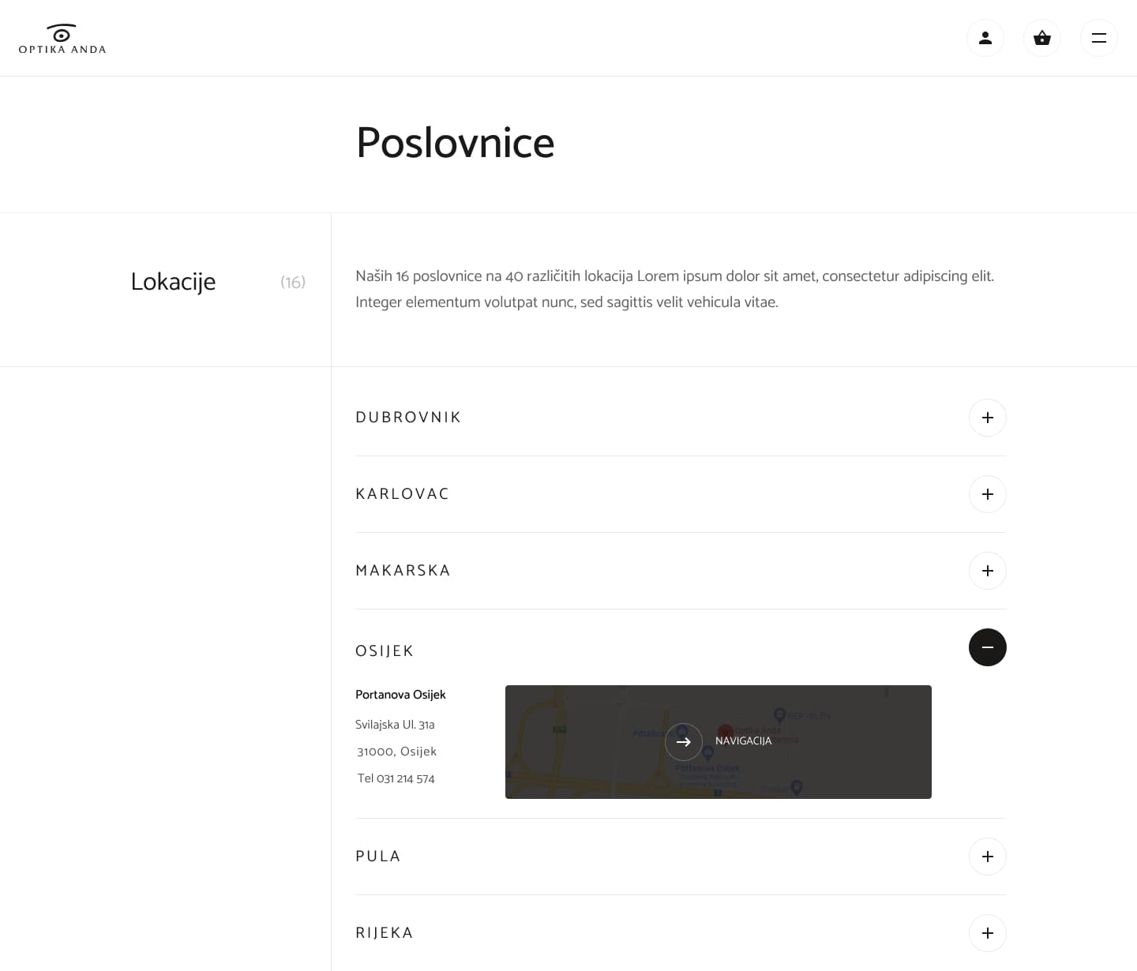The width and height of the screenshot is (1137, 971).
Task: Click the navigation arrow circle on map
Action: (684, 742)
